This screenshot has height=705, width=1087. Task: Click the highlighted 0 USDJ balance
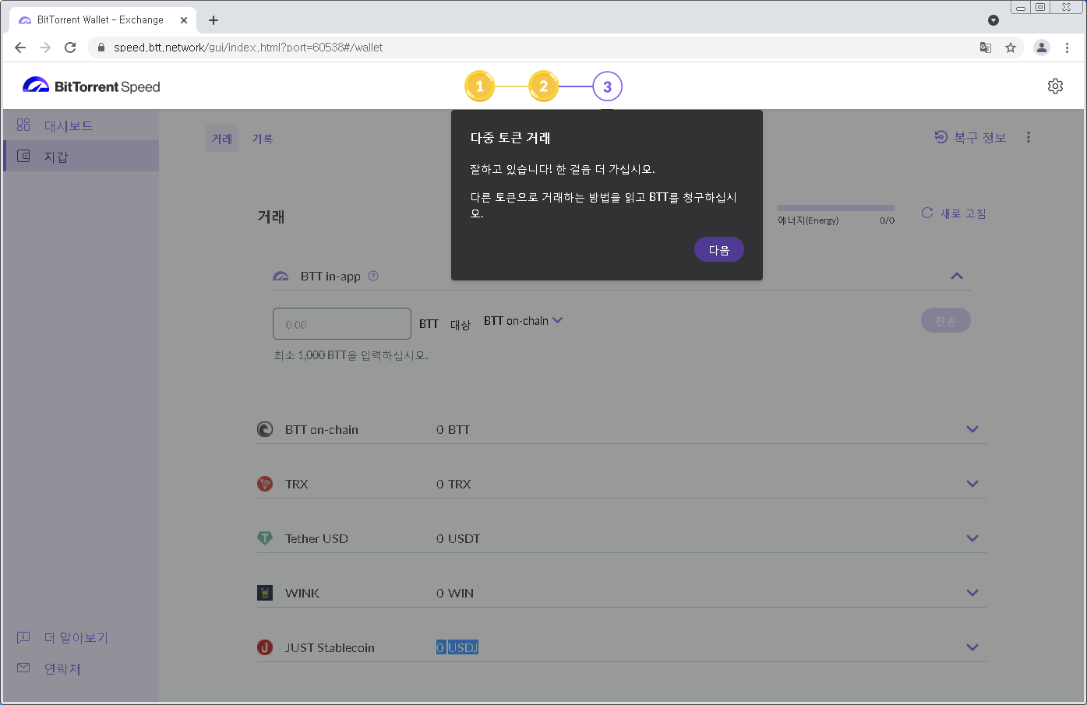457,647
